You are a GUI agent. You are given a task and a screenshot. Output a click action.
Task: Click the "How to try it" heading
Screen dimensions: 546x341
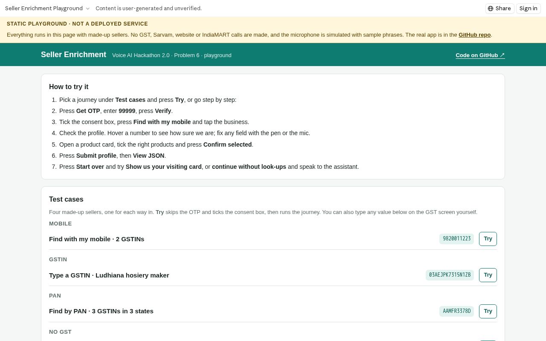tap(69, 87)
